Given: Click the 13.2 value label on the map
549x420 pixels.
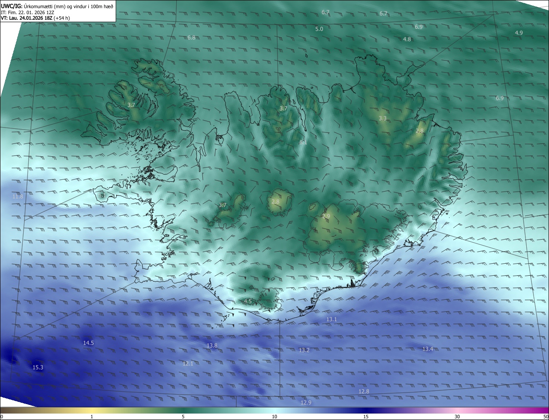Looking at the screenshot, I should (x=304, y=350).
